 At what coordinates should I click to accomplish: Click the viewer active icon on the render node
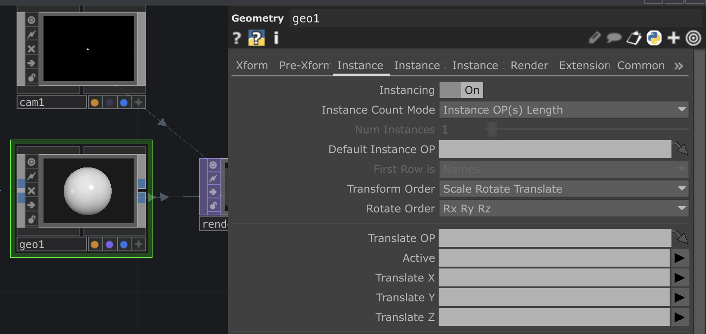tap(213, 165)
